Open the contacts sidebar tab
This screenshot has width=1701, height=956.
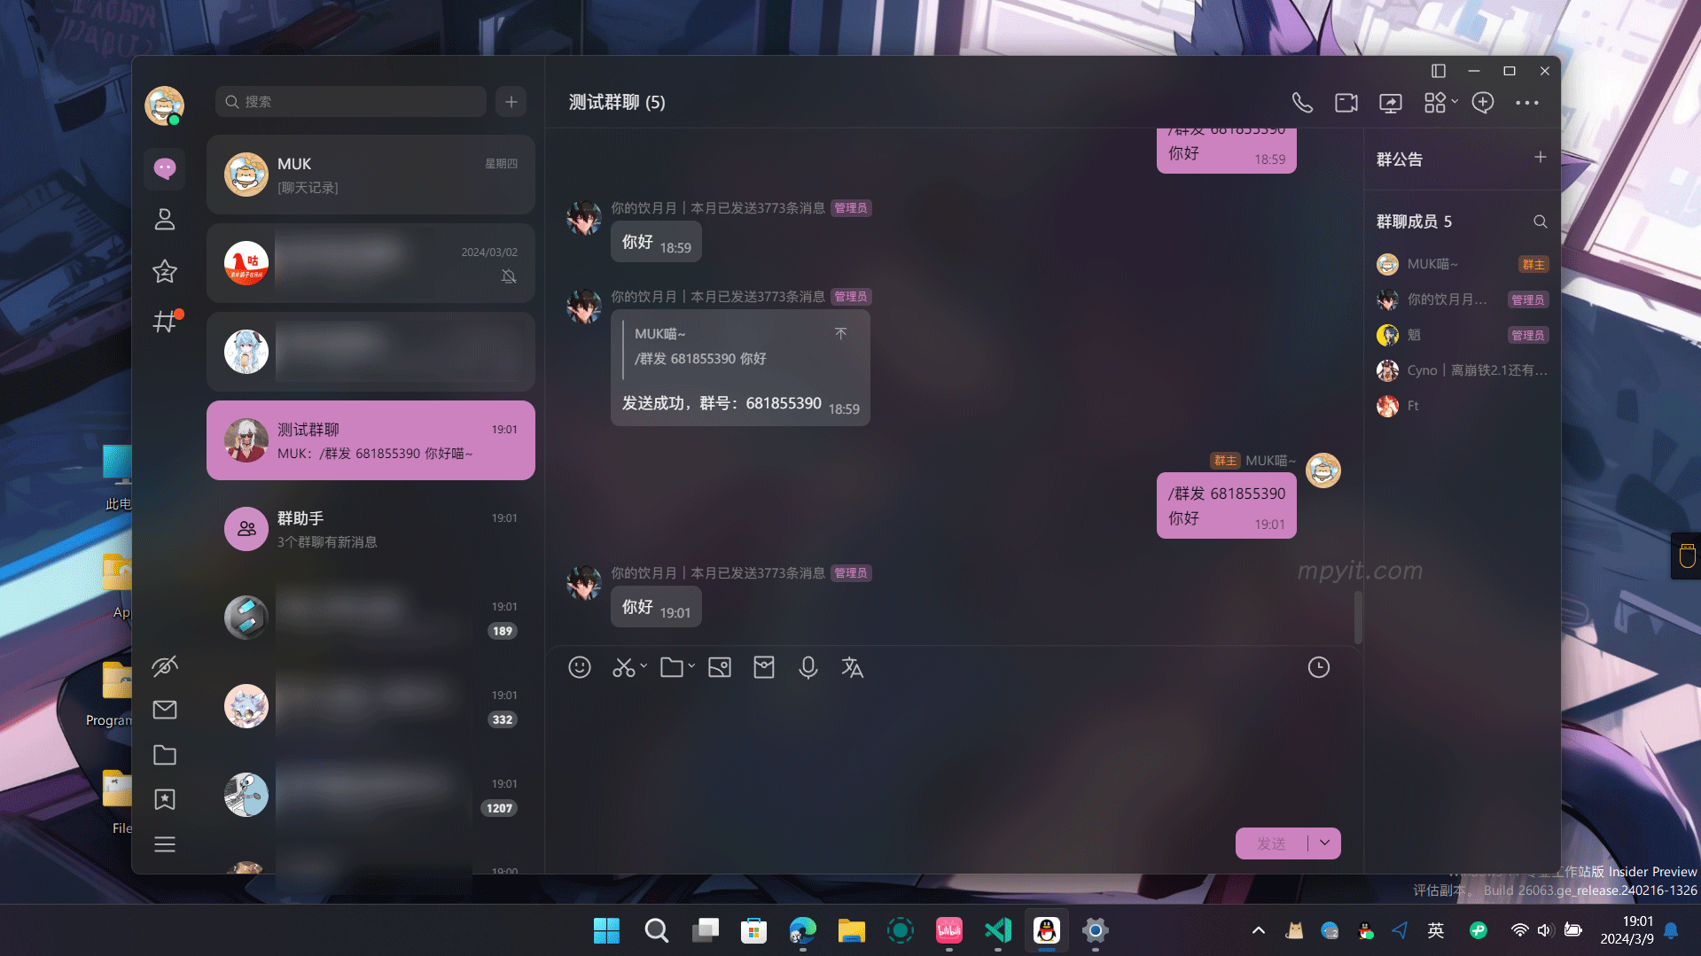point(165,220)
